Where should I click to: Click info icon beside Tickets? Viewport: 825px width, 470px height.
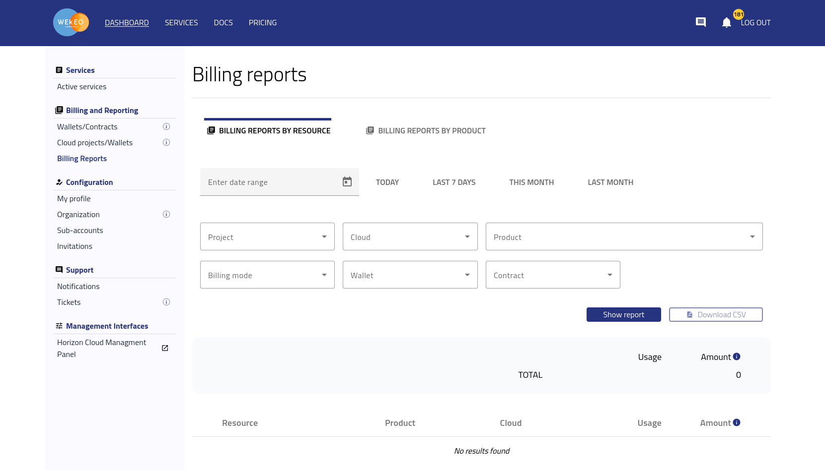click(x=166, y=302)
